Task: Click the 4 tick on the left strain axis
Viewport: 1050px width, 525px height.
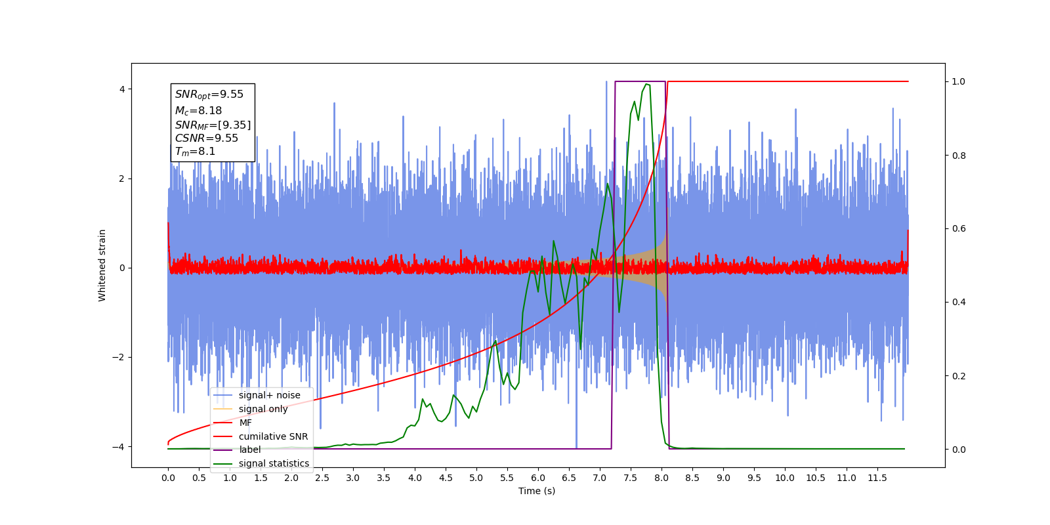Action: point(122,89)
